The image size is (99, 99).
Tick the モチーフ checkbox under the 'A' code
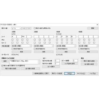pyautogui.click(x=12, y=43)
